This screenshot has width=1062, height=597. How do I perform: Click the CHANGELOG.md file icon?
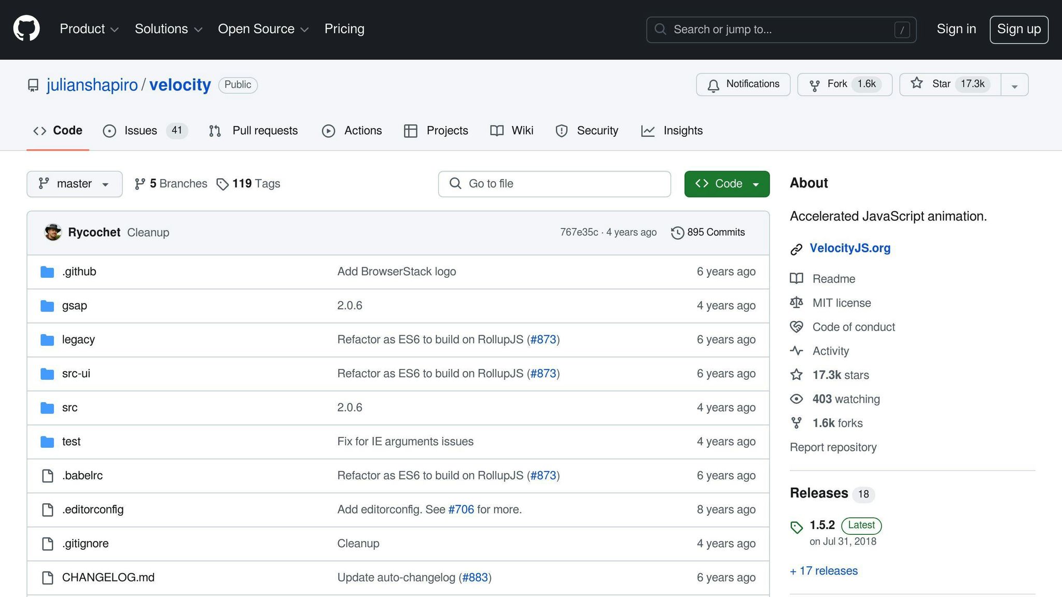click(x=47, y=577)
